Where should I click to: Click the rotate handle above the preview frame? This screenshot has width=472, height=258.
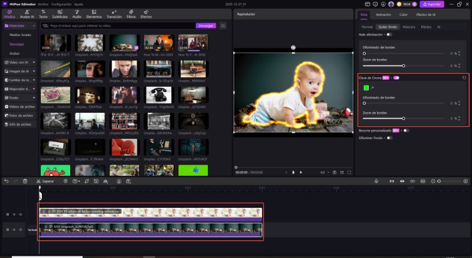click(x=293, y=48)
